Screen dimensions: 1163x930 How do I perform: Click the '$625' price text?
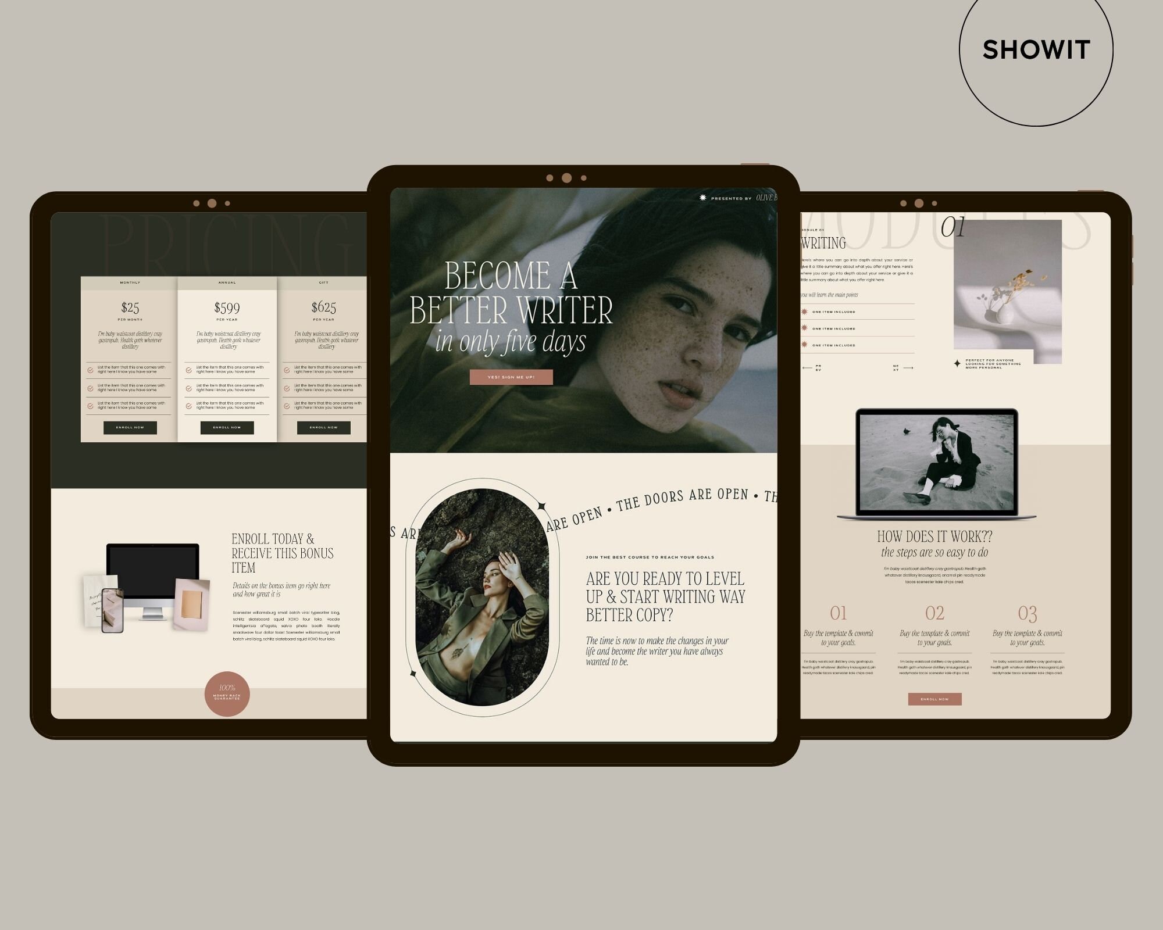click(324, 307)
